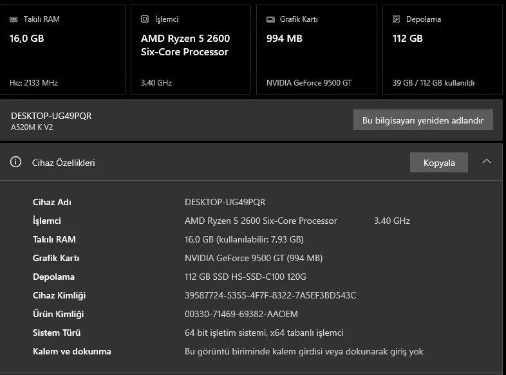506x375 pixels.
Task: Click the info icon next to Cihaz Özellikleri
Action: (15, 162)
